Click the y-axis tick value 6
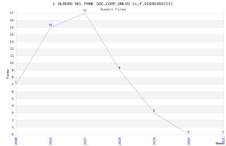Screen dimensions: 226x146 [x=13, y=92]
